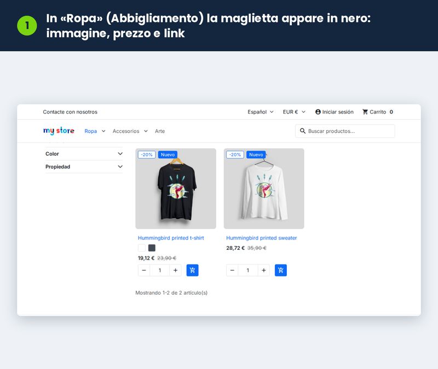Click the t-shirt price 19,12 €
438x369 pixels.
[146, 258]
